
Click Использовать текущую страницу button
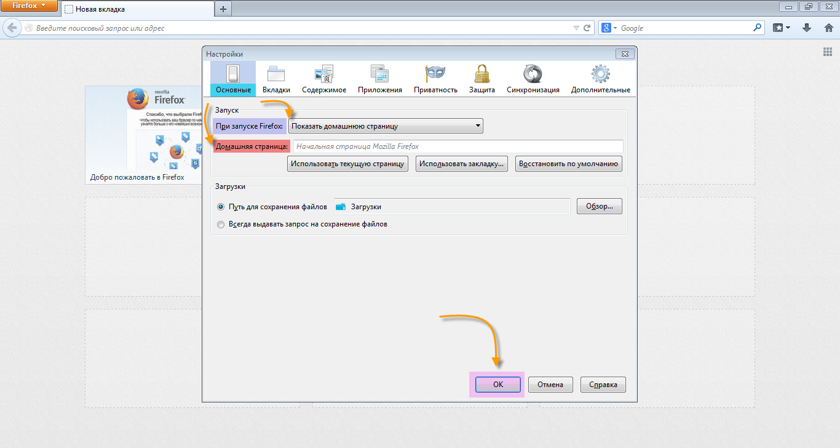click(347, 164)
